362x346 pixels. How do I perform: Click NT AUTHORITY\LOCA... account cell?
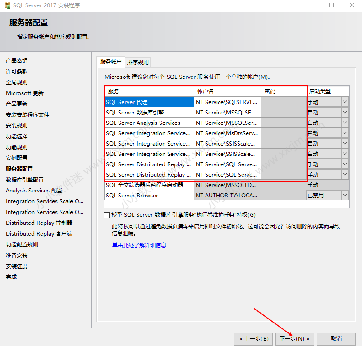point(228,196)
